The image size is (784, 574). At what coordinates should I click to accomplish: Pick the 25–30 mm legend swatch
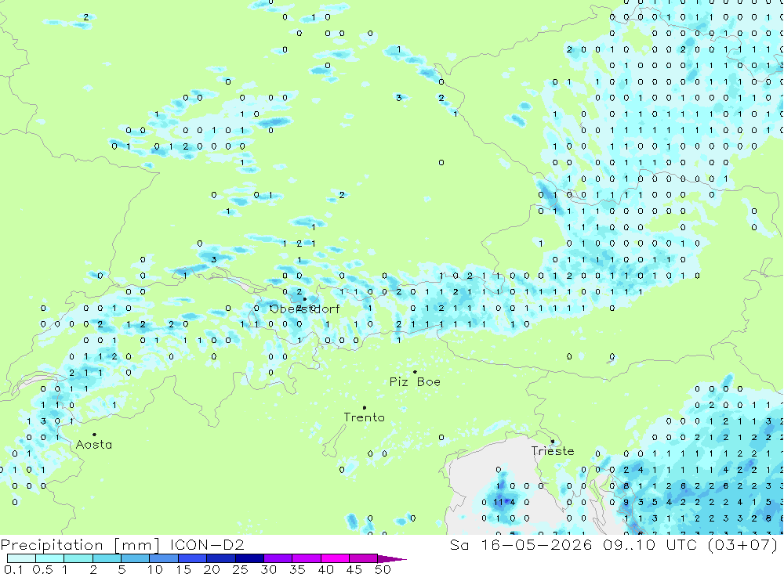tap(249, 558)
